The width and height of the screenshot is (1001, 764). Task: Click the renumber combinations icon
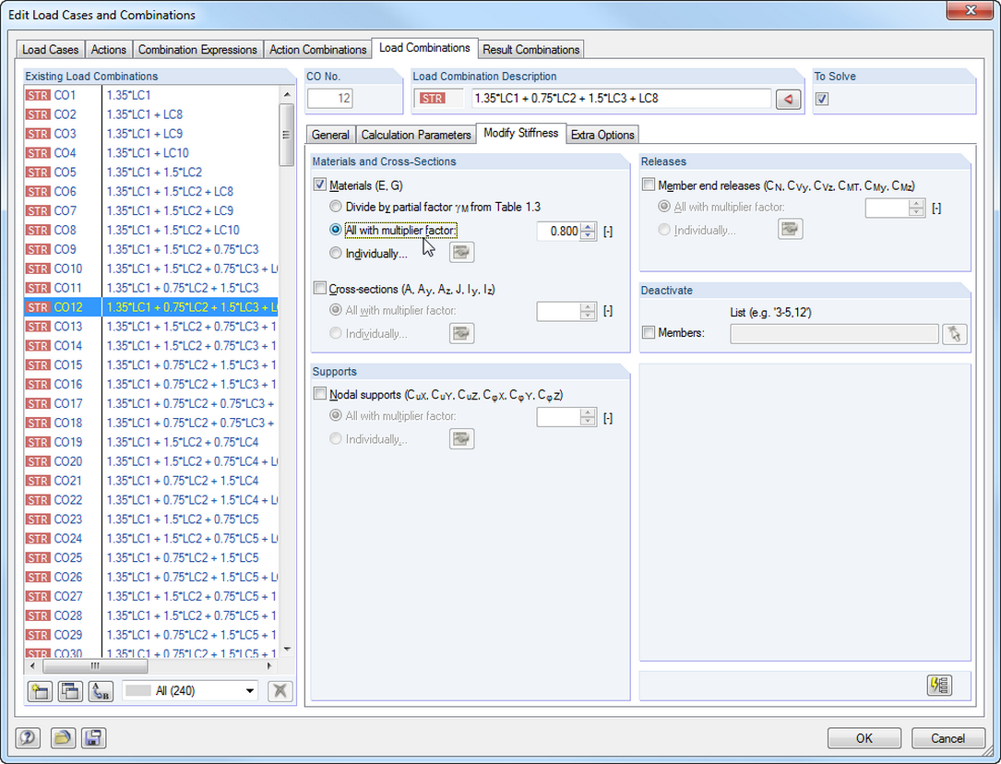101,690
